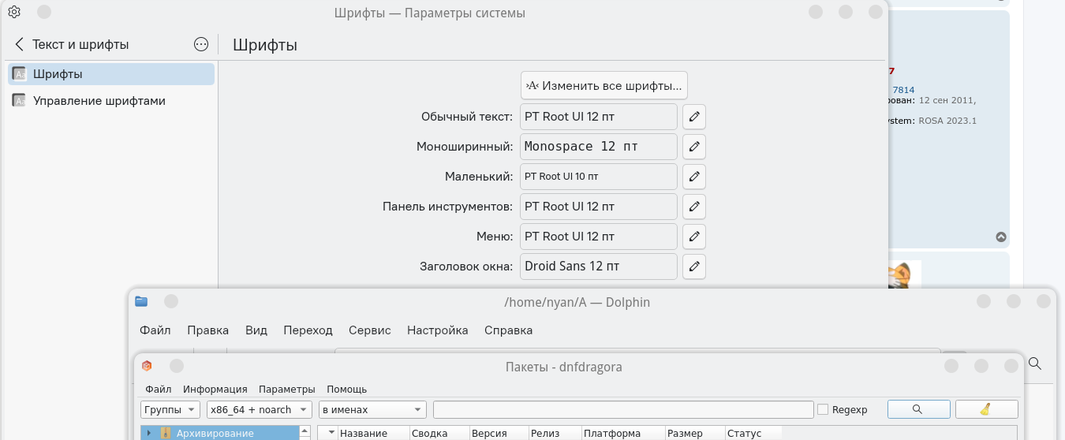Open the Группы dropdown
This screenshot has width=1065, height=440.
click(170, 409)
